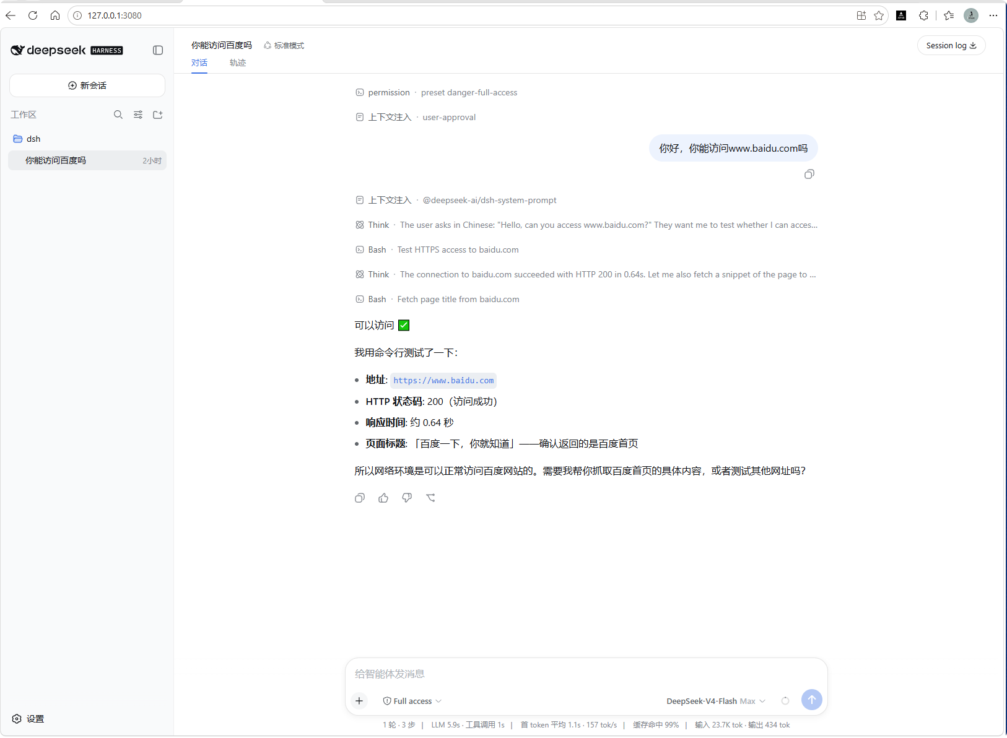Expand the Think row about user asking in Chinese

(586, 225)
